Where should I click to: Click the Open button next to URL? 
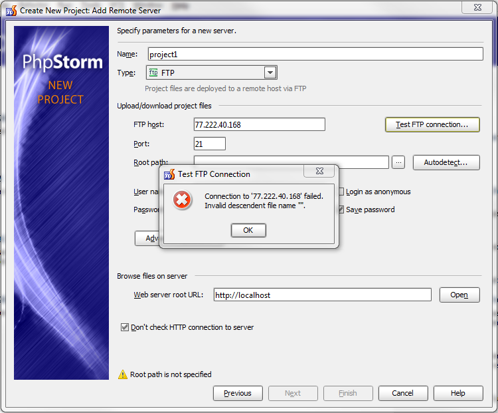[459, 295]
